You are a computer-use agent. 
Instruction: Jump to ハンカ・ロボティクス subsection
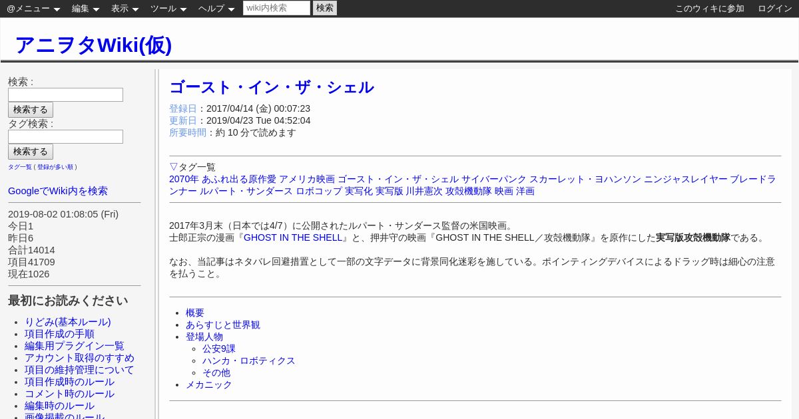(x=249, y=360)
